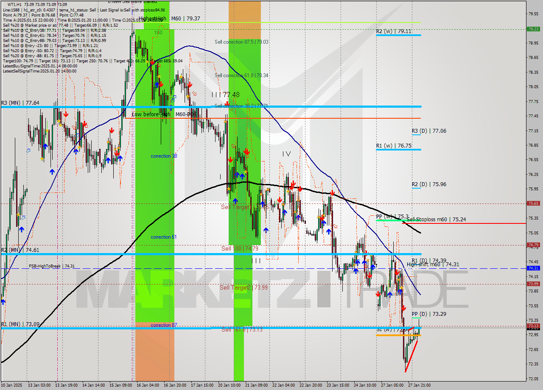The width and height of the screenshot is (543, 390).
Task: Click the 'LatestSellSignalTime' info line
Action: point(40,71)
